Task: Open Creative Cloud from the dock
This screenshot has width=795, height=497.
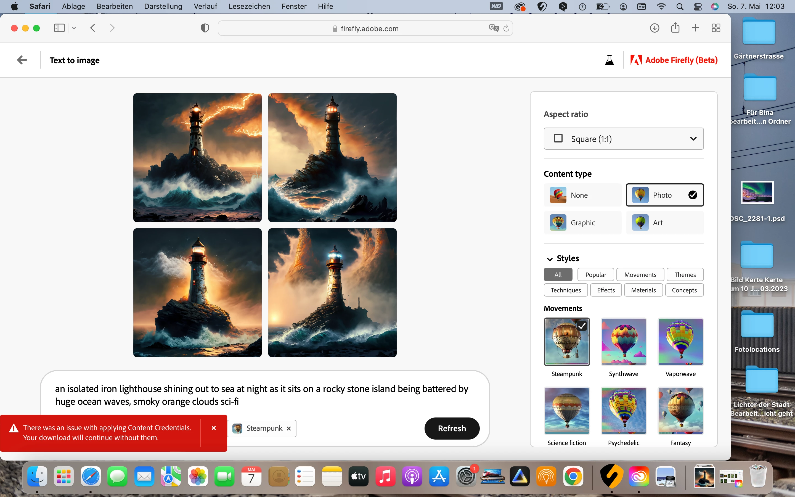Action: 639,477
